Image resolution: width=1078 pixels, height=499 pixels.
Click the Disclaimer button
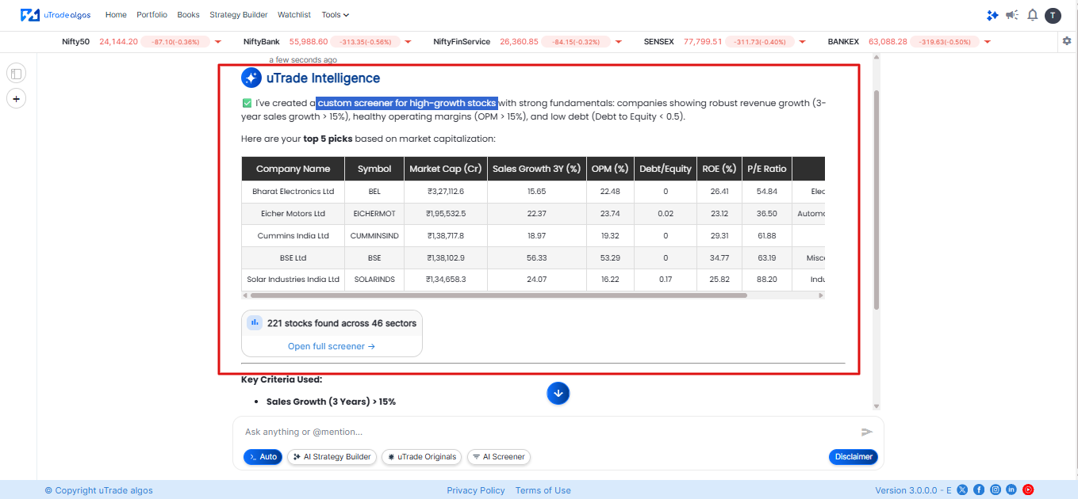tap(854, 456)
